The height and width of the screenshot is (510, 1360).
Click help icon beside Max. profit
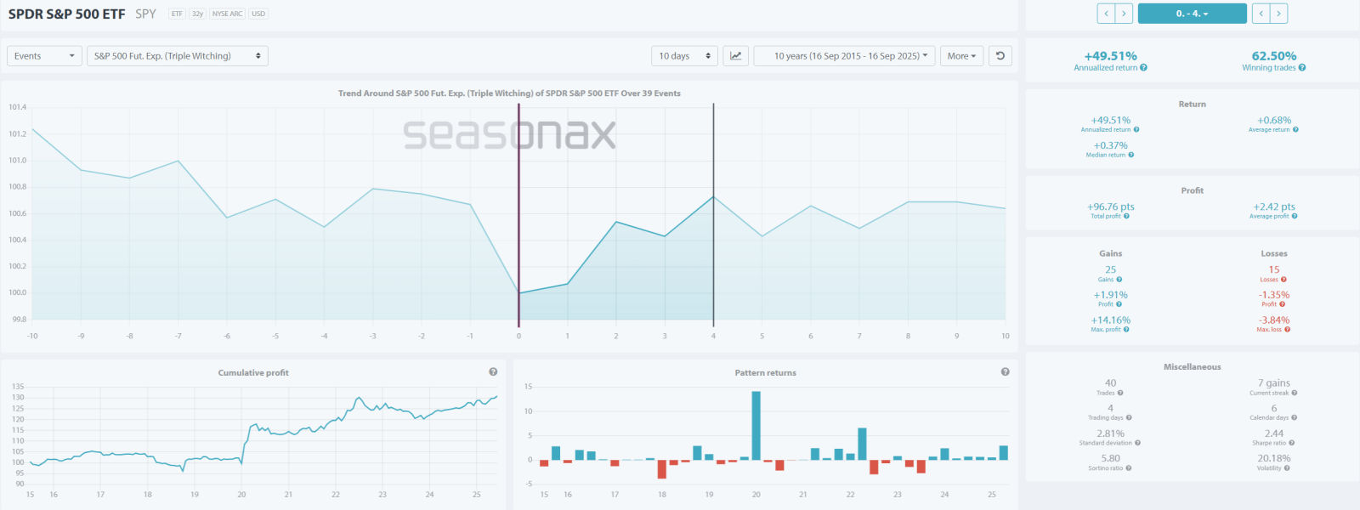pos(1126,330)
